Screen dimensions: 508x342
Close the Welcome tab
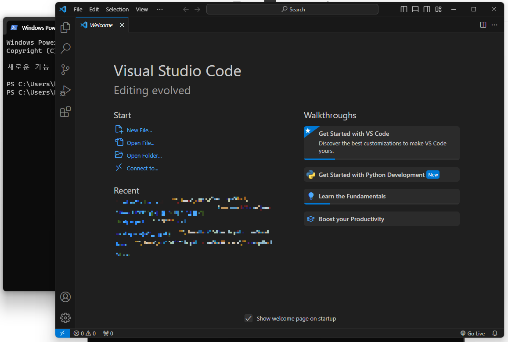[122, 25]
